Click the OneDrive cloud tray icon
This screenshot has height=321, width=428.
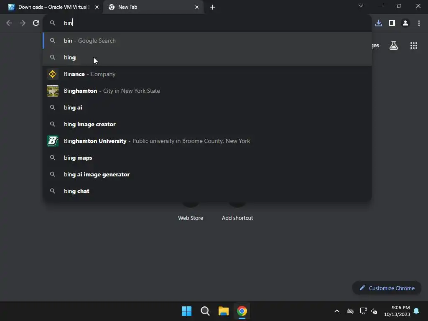[350, 311]
